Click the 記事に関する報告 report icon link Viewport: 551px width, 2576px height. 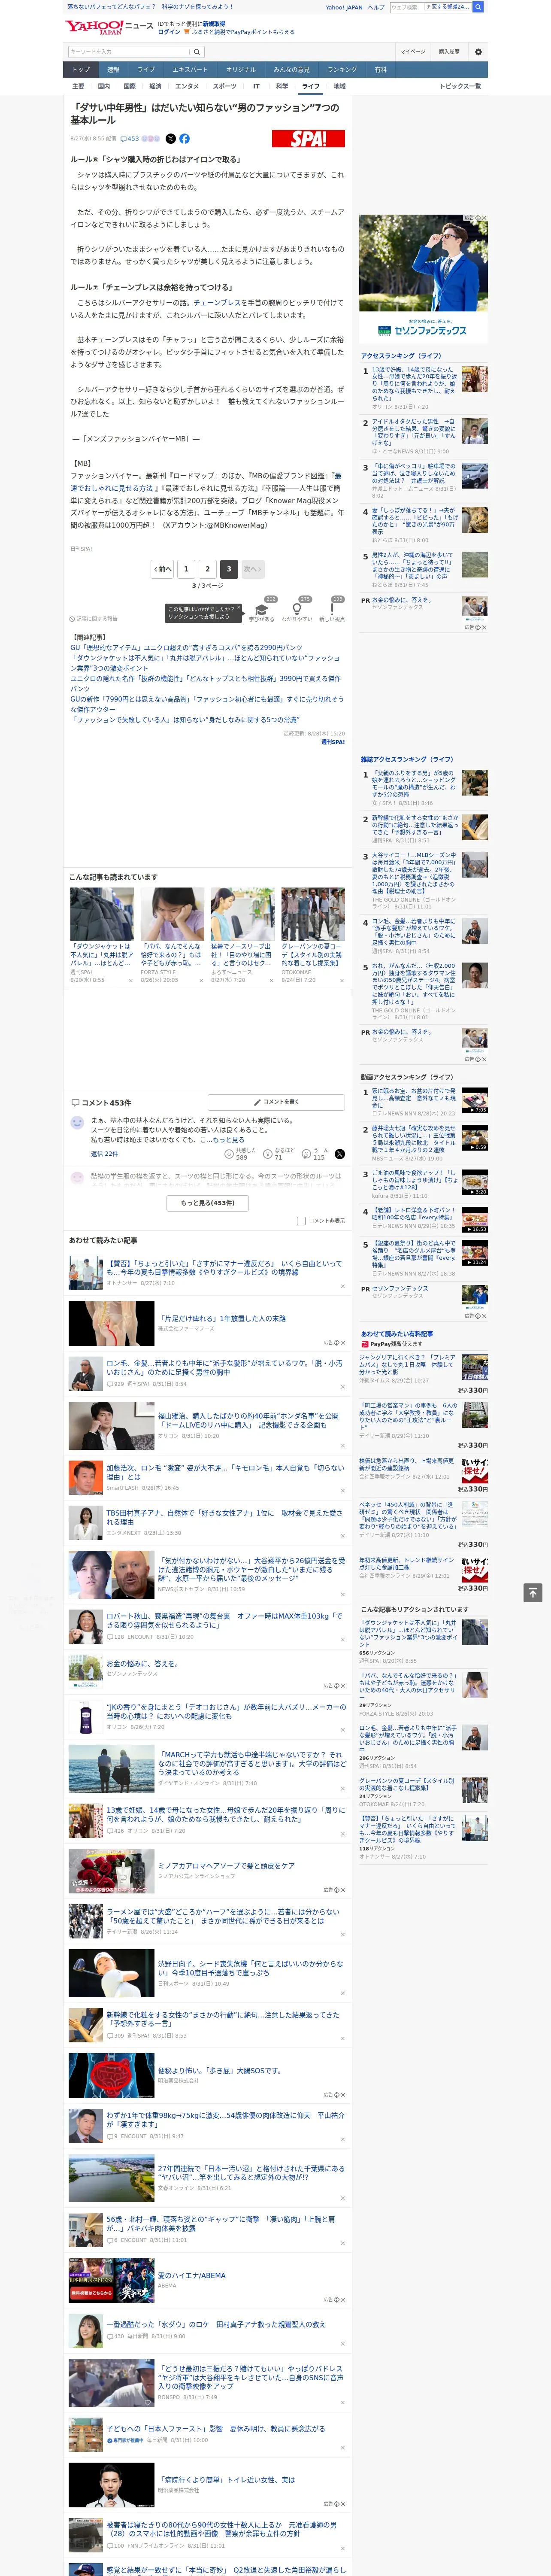[93, 619]
